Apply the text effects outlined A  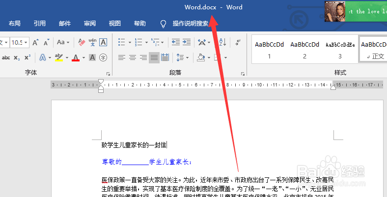coord(43,57)
